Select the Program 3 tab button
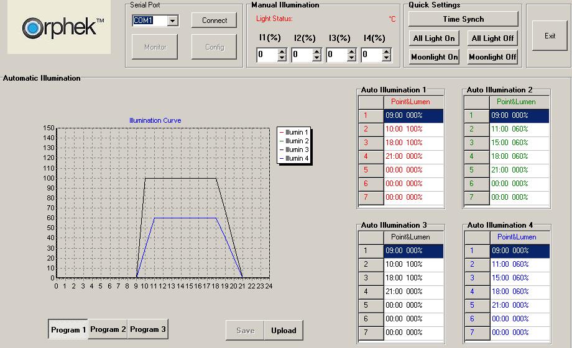Image resolution: width=572 pixels, height=348 pixels. point(147,329)
